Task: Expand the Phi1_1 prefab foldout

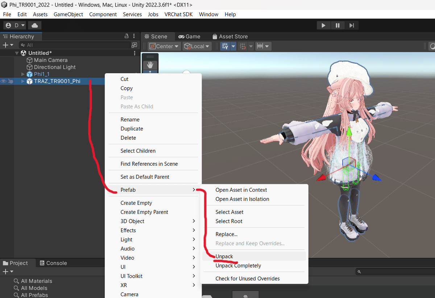Action: (x=23, y=74)
